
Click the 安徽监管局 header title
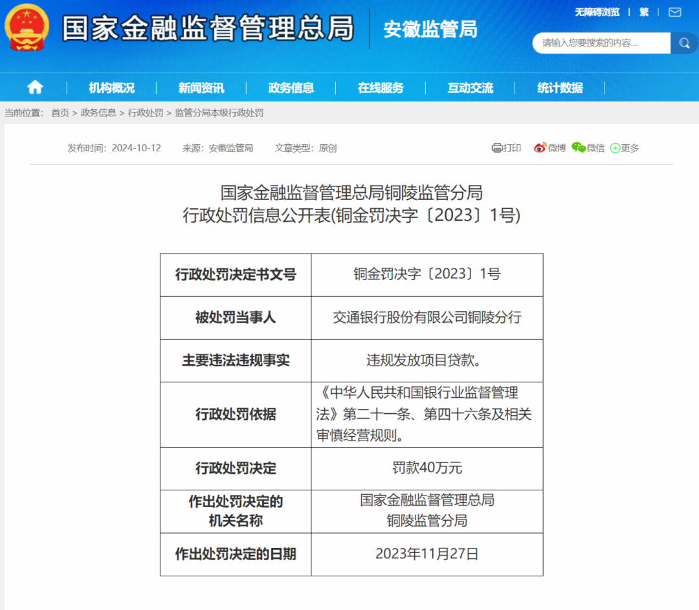[x=430, y=29]
